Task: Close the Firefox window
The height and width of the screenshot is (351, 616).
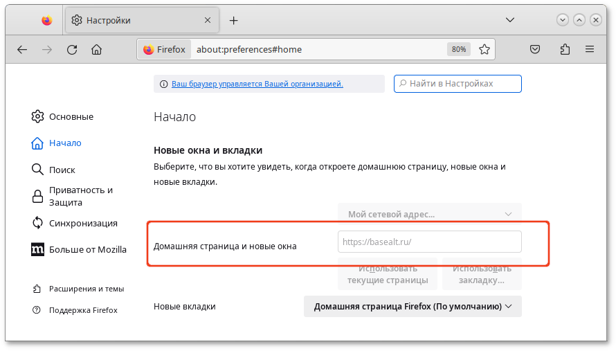Action: (596, 20)
